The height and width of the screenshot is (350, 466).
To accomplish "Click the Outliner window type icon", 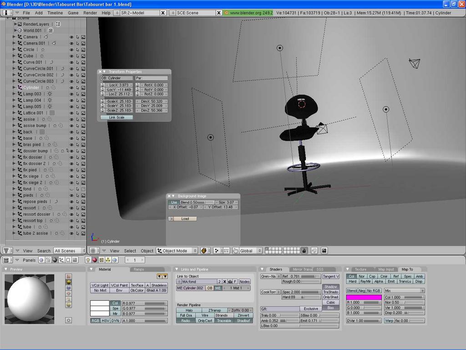I will coord(7,251).
